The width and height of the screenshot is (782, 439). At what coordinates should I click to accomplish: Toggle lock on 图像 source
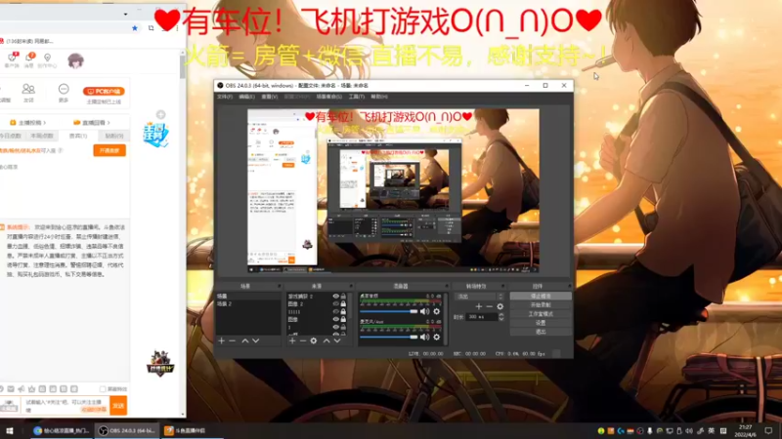point(343,319)
